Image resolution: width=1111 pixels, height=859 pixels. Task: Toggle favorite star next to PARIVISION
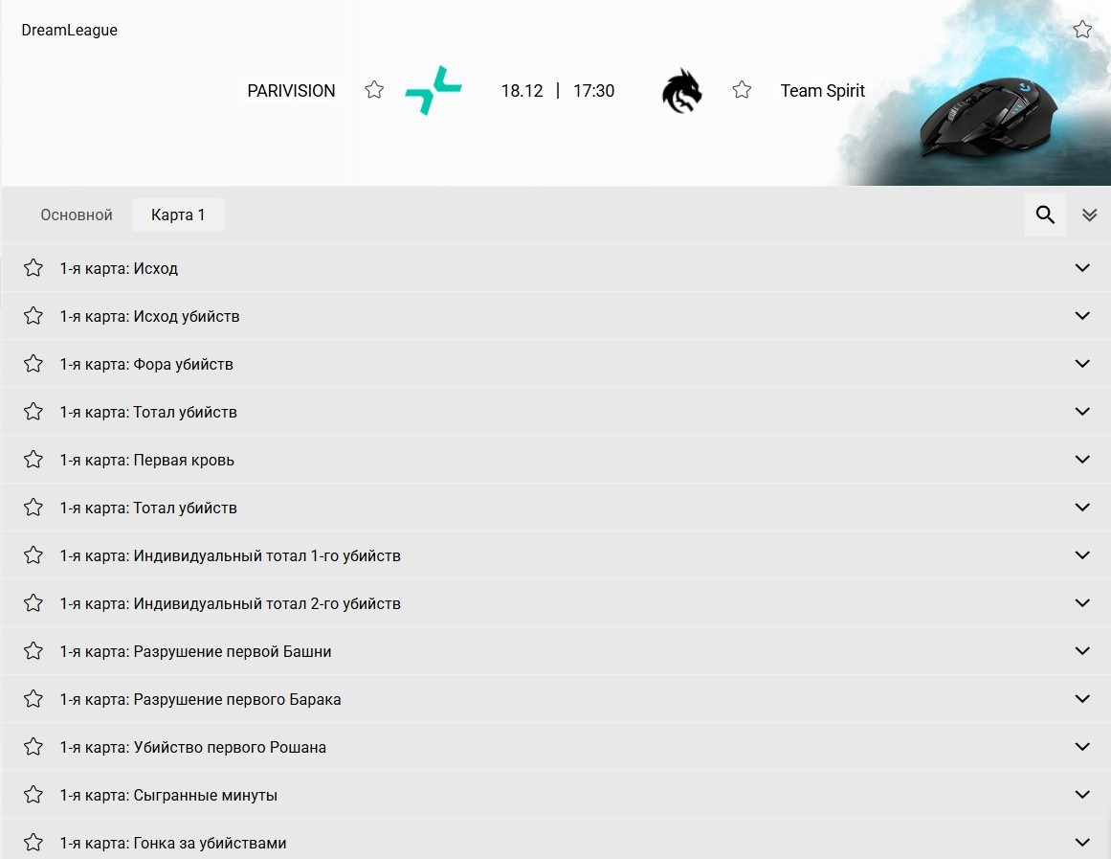[x=374, y=90]
